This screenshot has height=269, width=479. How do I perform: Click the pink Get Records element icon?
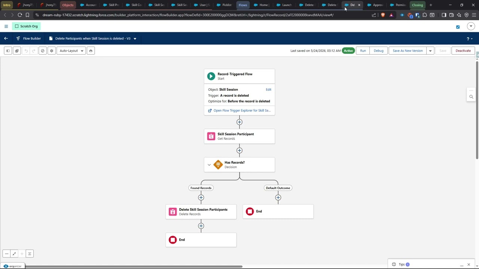pos(211,136)
